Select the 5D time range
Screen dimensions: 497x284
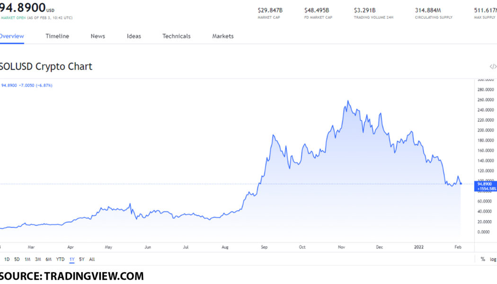point(17,259)
